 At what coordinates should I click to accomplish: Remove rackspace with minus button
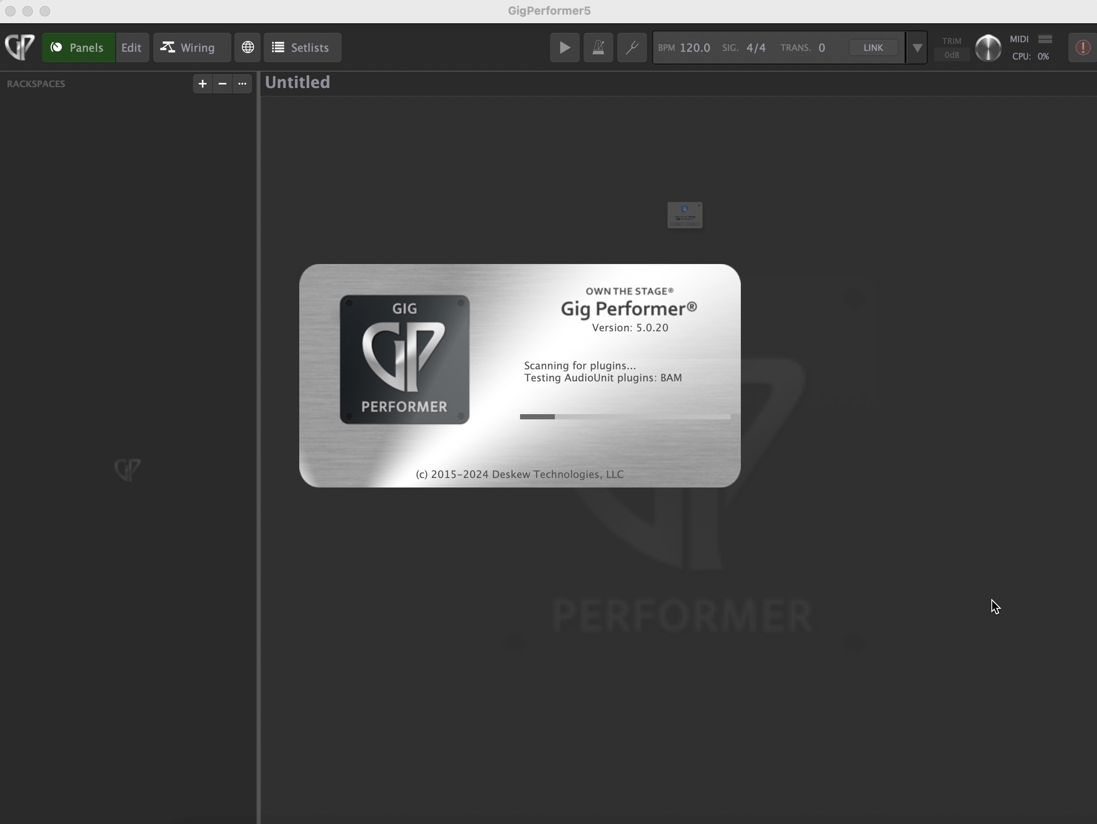222,84
